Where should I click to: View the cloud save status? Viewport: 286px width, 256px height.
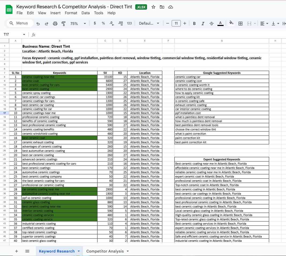coord(171,7)
